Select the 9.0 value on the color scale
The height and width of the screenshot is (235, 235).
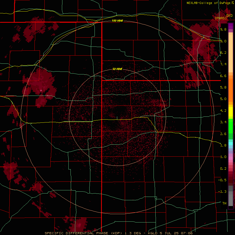pyautogui.click(x=223, y=41)
